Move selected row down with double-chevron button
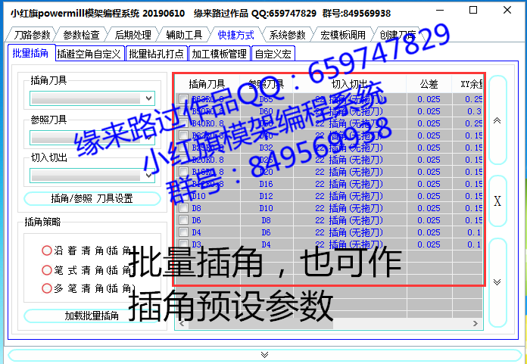Screen dimensions: 527x364 (497, 282)
